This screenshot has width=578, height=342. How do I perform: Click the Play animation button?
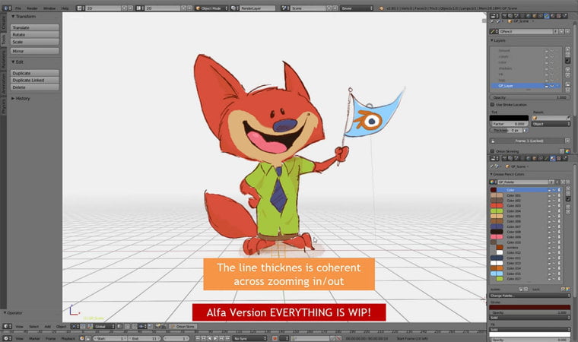click(216, 338)
